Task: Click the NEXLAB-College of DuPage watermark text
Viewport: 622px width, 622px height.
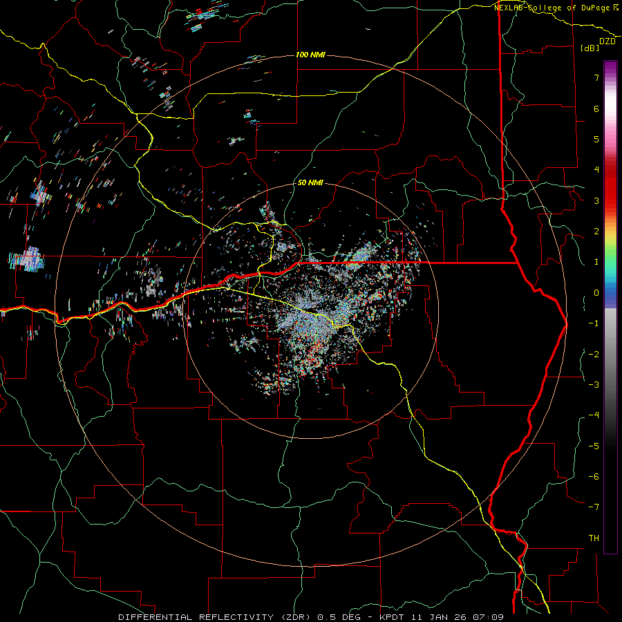Action: 553,8
